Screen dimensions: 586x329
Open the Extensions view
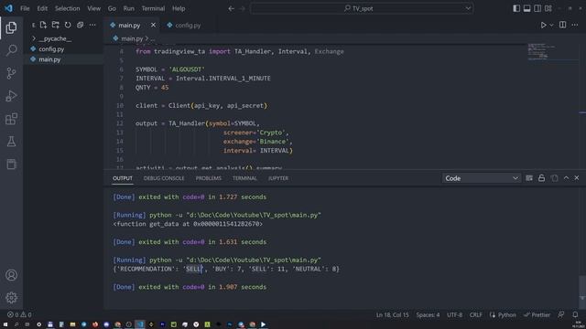pos(11,119)
